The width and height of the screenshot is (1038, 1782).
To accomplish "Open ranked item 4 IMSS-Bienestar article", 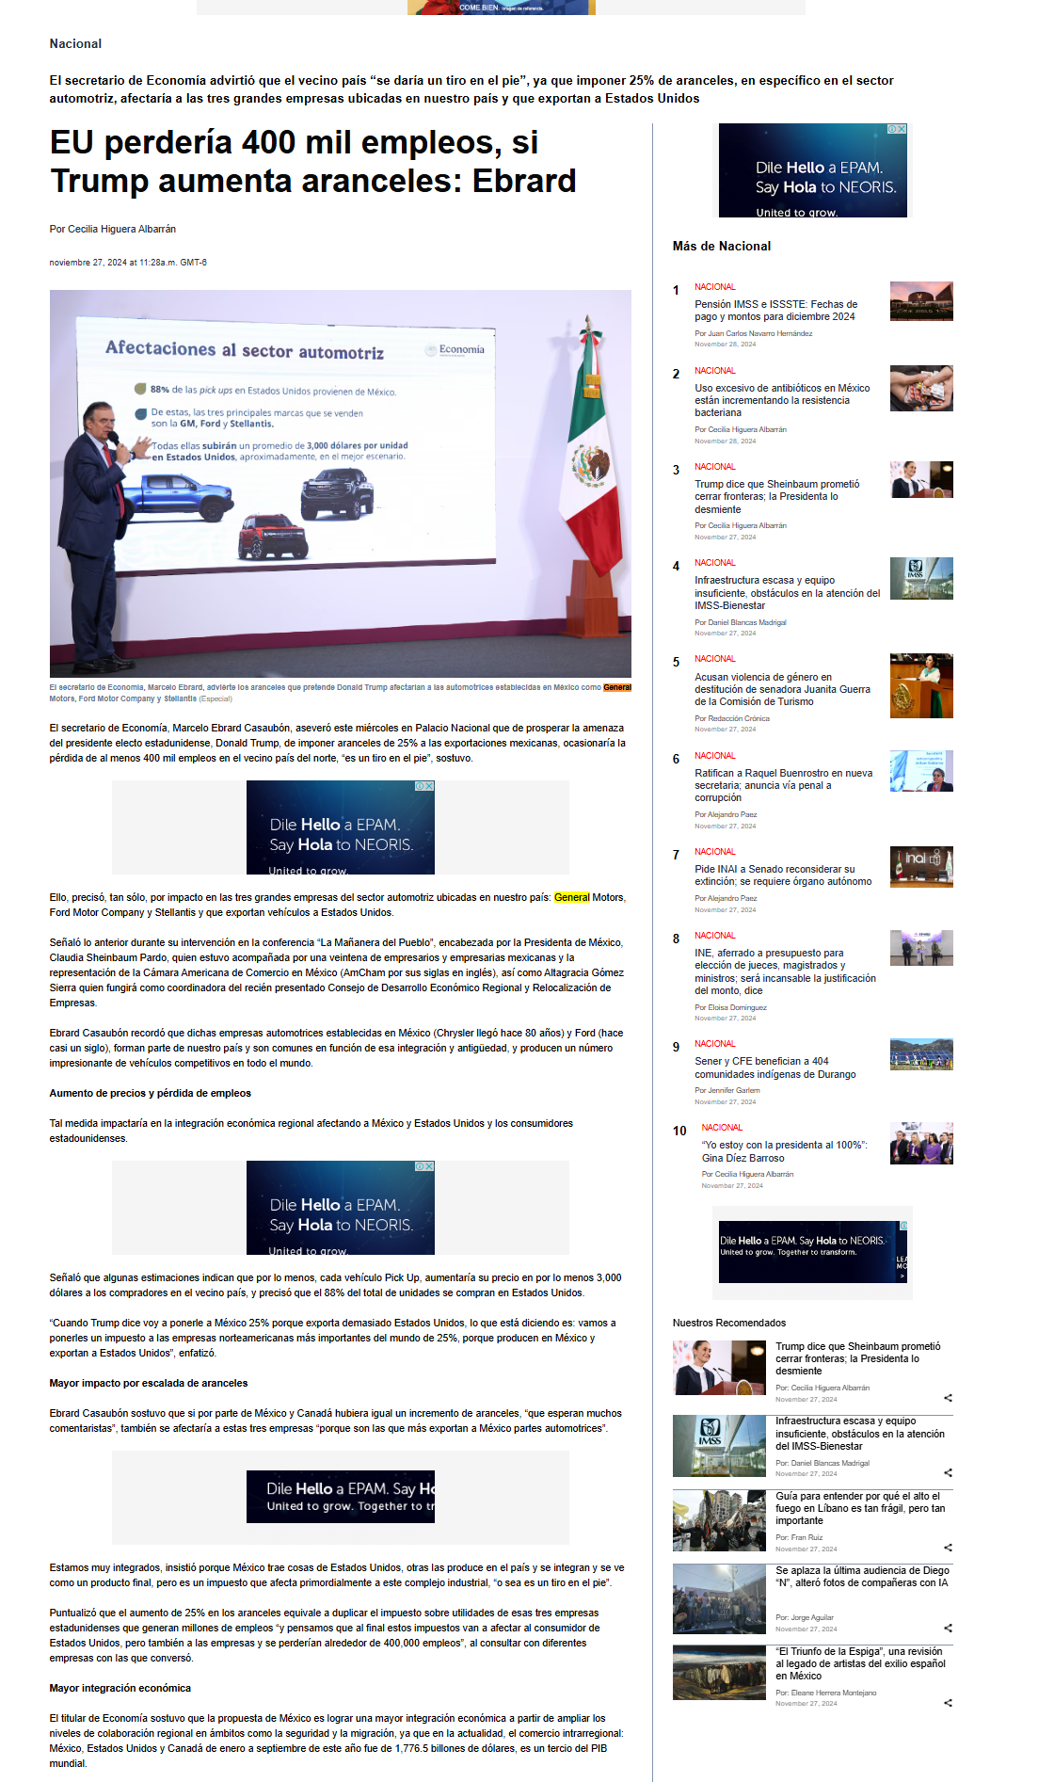I will click(788, 593).
